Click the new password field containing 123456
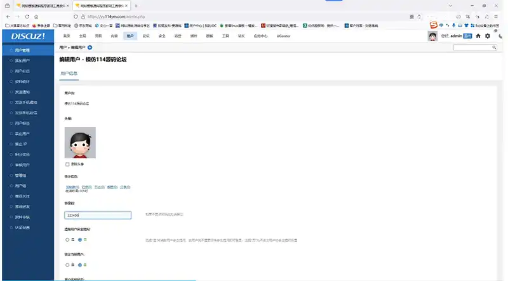Image resolution: width=508 pixels, height=281 pixels. tap(98, 215)
